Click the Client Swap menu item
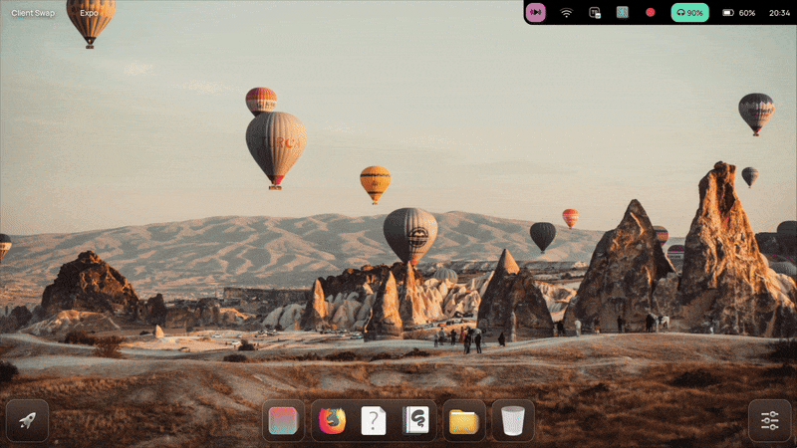This screenshot has height=448, width=797. (33, 13)
